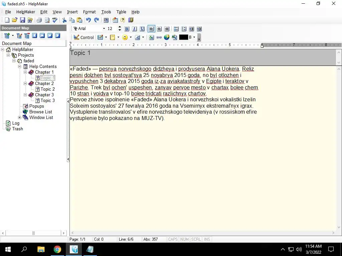The image size is (342, 256).
Task: Paste clipboard with the paste icon
Action: tap(79, 20)
